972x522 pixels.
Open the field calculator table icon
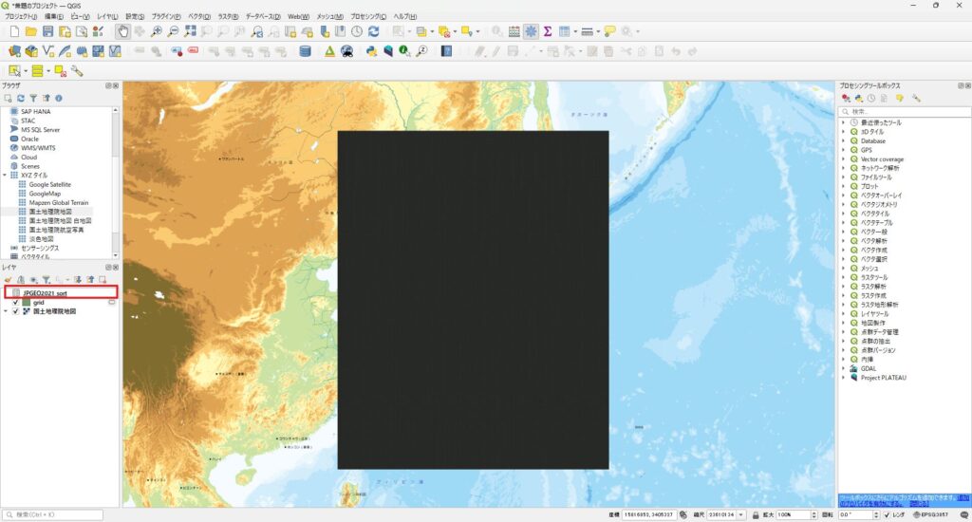coord(514,31)
